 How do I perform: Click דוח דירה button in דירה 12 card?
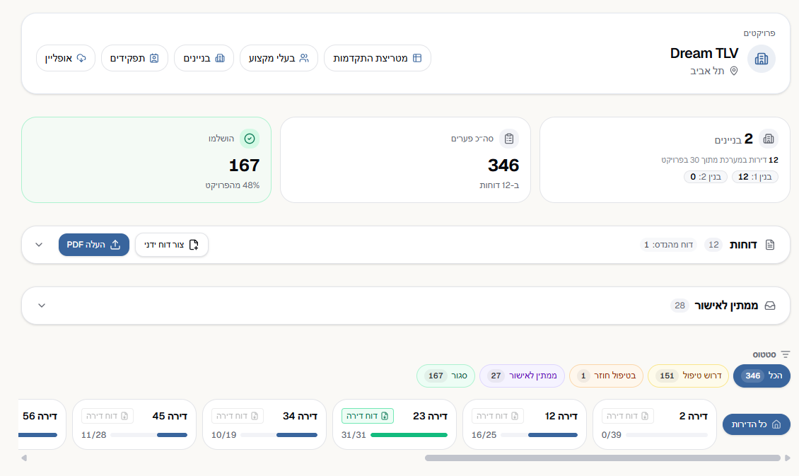(x=497, y=416)
